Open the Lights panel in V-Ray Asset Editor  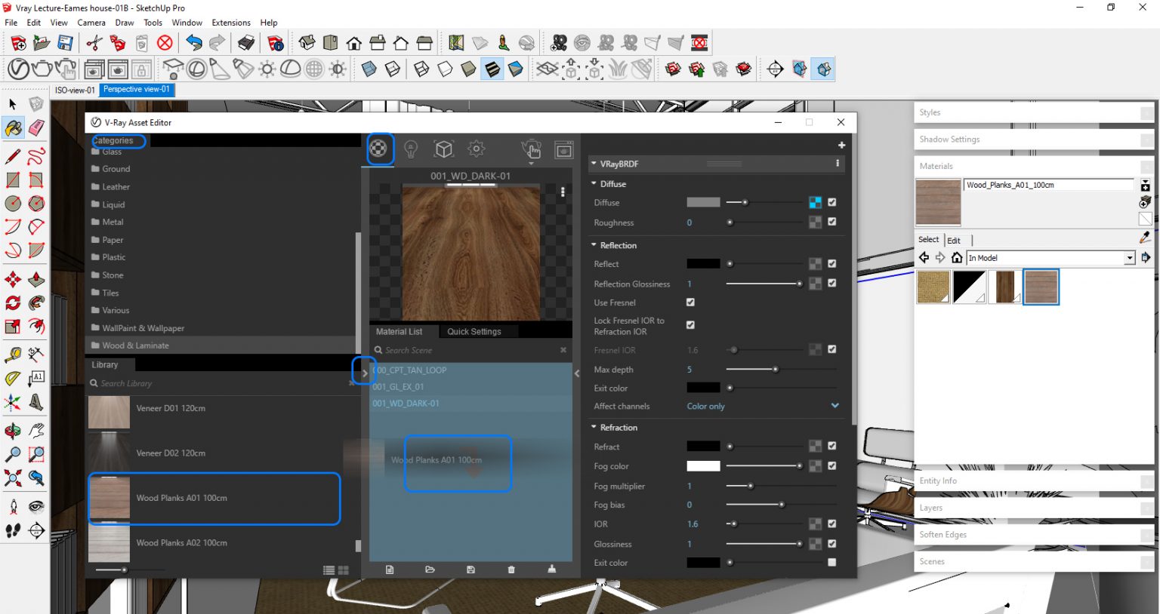[x=411, y=149]
